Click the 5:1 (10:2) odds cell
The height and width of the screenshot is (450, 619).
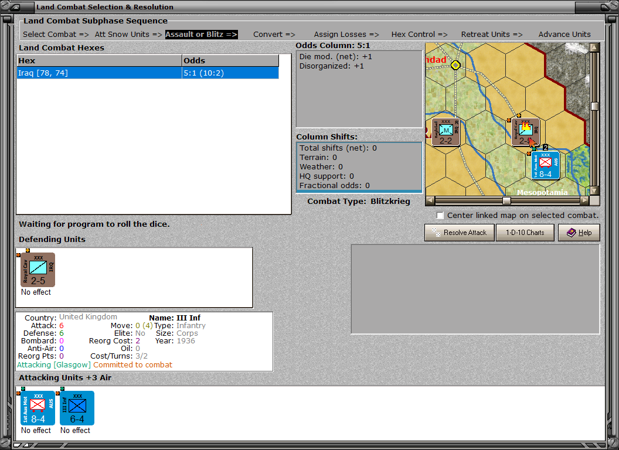(x=230, y=73)
